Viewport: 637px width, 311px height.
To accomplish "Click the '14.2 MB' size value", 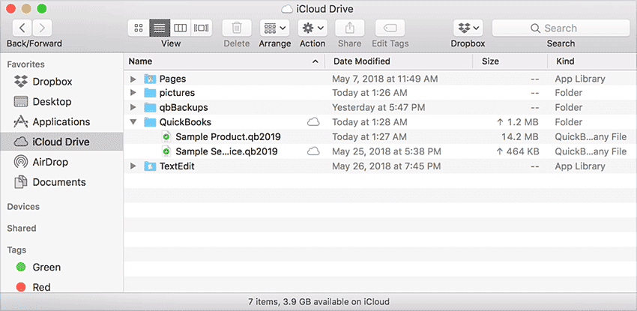I will coord(519,137).
